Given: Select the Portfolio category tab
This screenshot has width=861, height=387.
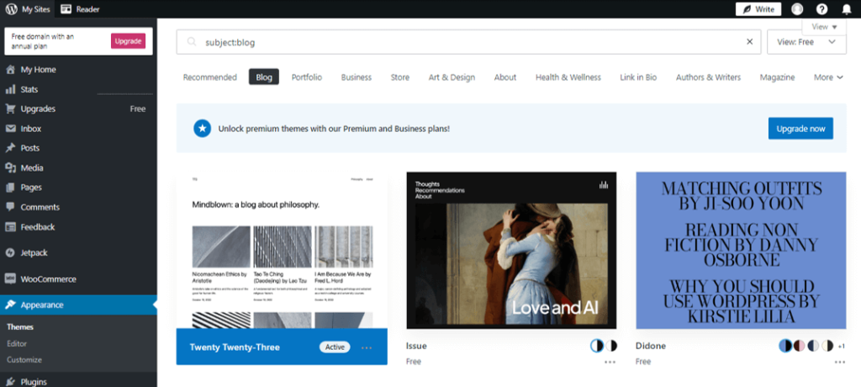Looking at the screenshot, I should tap(306, 77).
